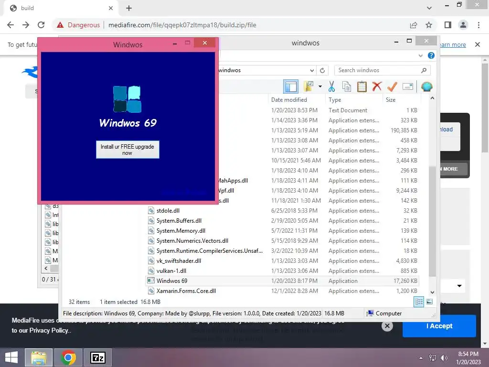Click the red X Delete icon

[x=377, y=86]
